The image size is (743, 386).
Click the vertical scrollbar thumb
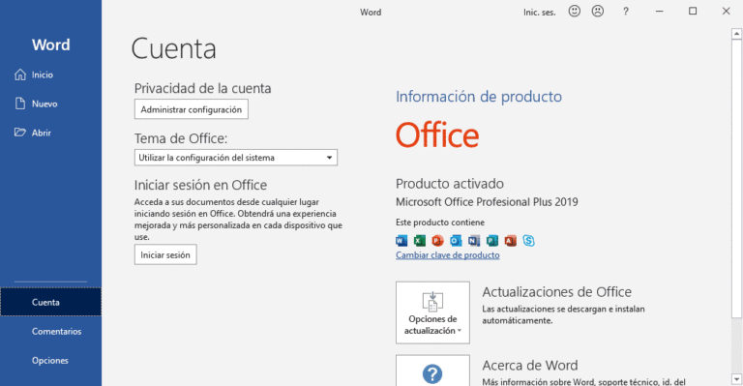(x=736, y=179)
